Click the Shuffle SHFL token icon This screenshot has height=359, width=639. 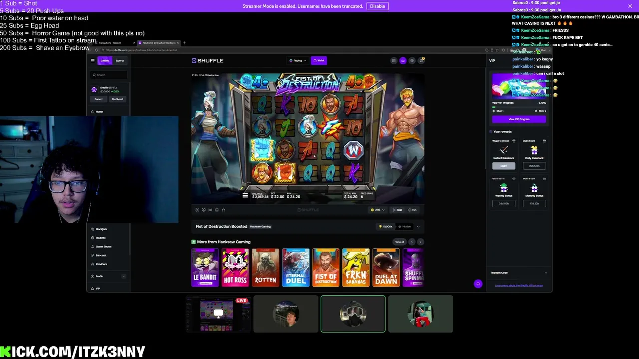coord(94,89)
